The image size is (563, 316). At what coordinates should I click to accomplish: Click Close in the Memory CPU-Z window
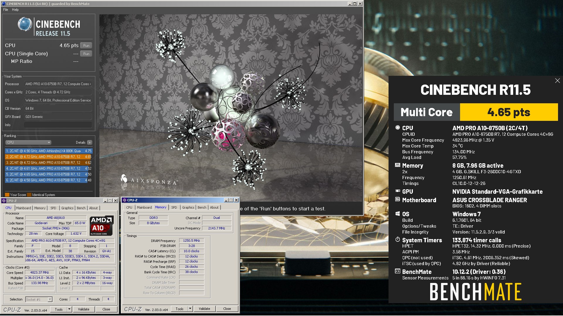[x=227, y=309]
